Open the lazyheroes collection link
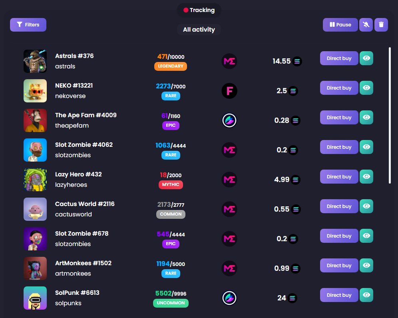 click(71, 185)
